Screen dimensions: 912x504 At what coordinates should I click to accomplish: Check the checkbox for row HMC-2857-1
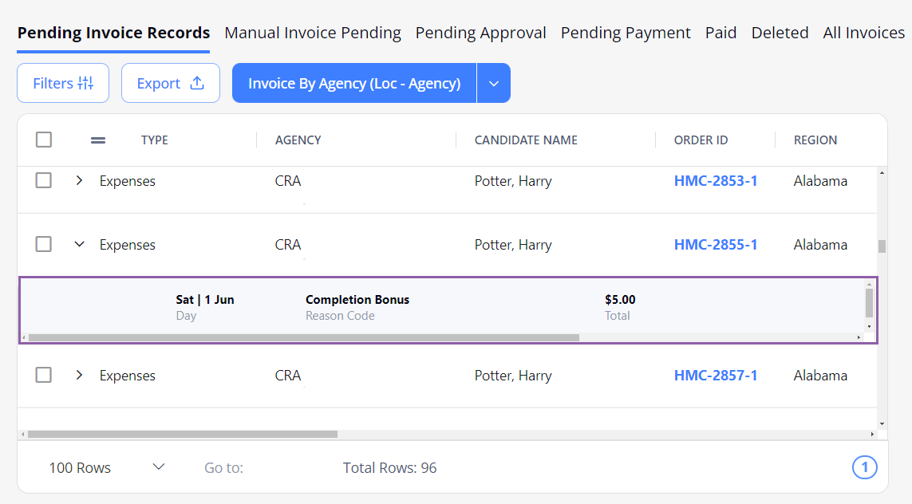(x=44, y=375)
